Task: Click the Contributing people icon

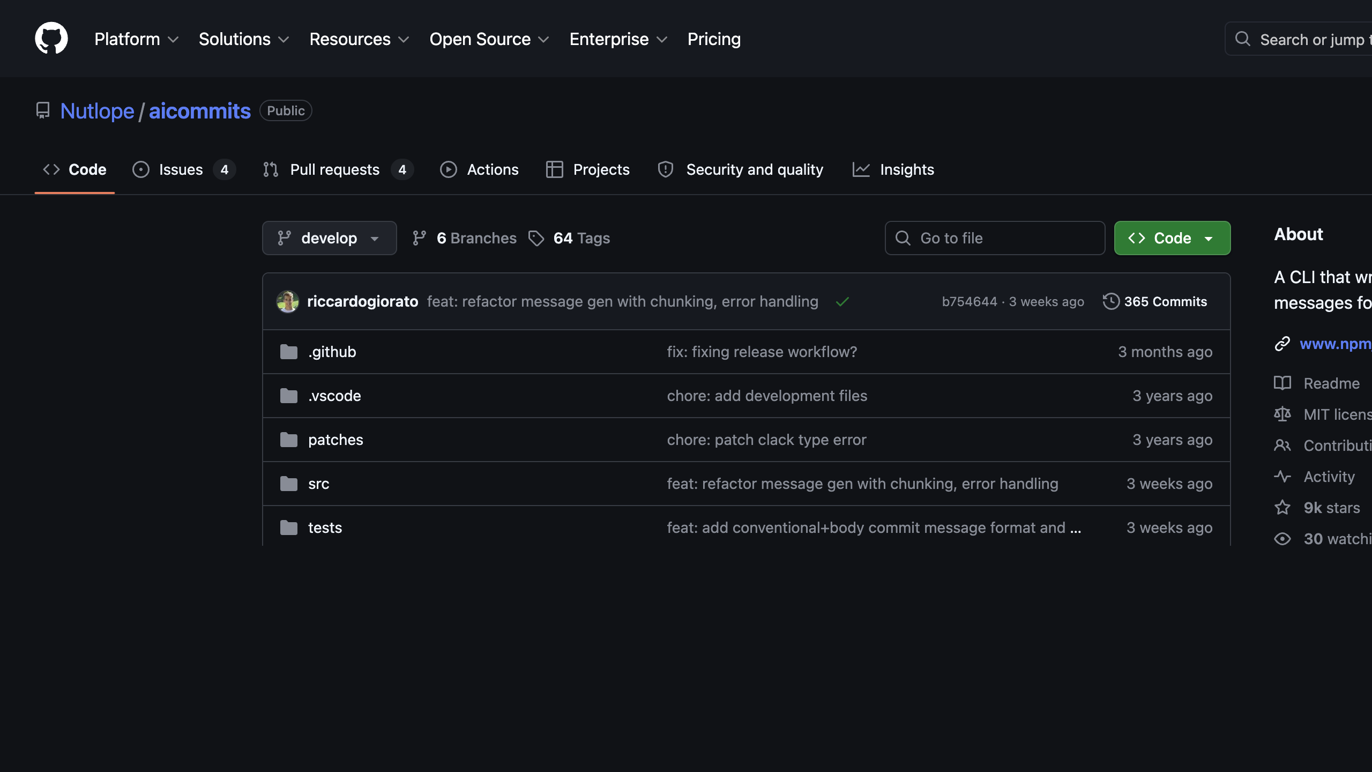Action: (x=1282, y=446)
